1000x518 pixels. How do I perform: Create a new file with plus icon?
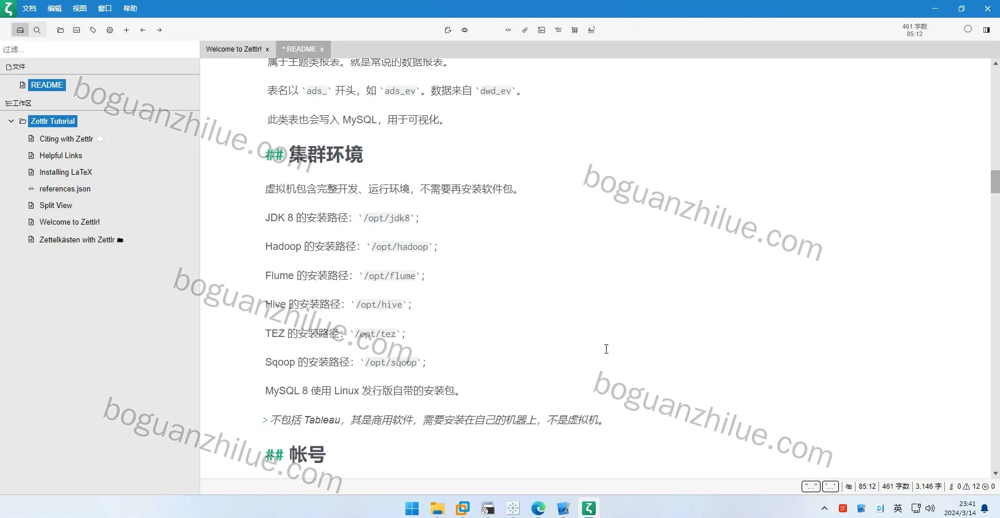click(x=126, y=30)
